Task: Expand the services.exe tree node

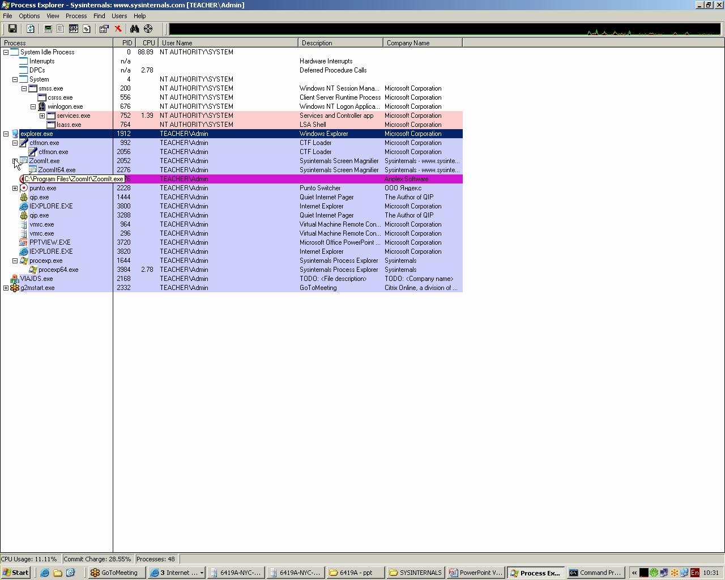Action: click(x=42, y=116)
